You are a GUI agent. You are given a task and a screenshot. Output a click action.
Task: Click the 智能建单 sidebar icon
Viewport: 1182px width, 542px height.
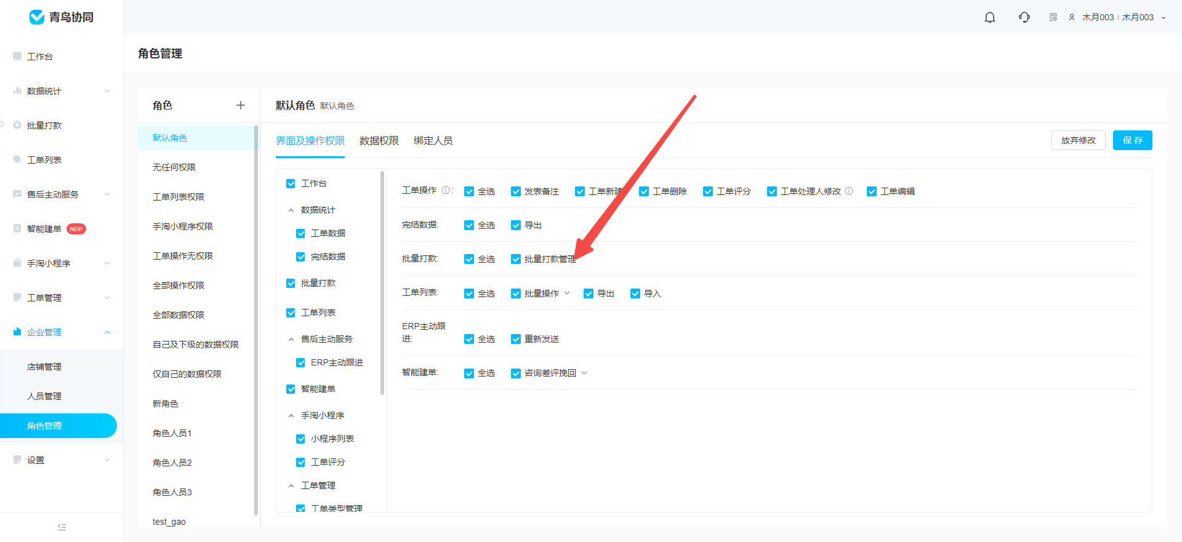point(17,228)
